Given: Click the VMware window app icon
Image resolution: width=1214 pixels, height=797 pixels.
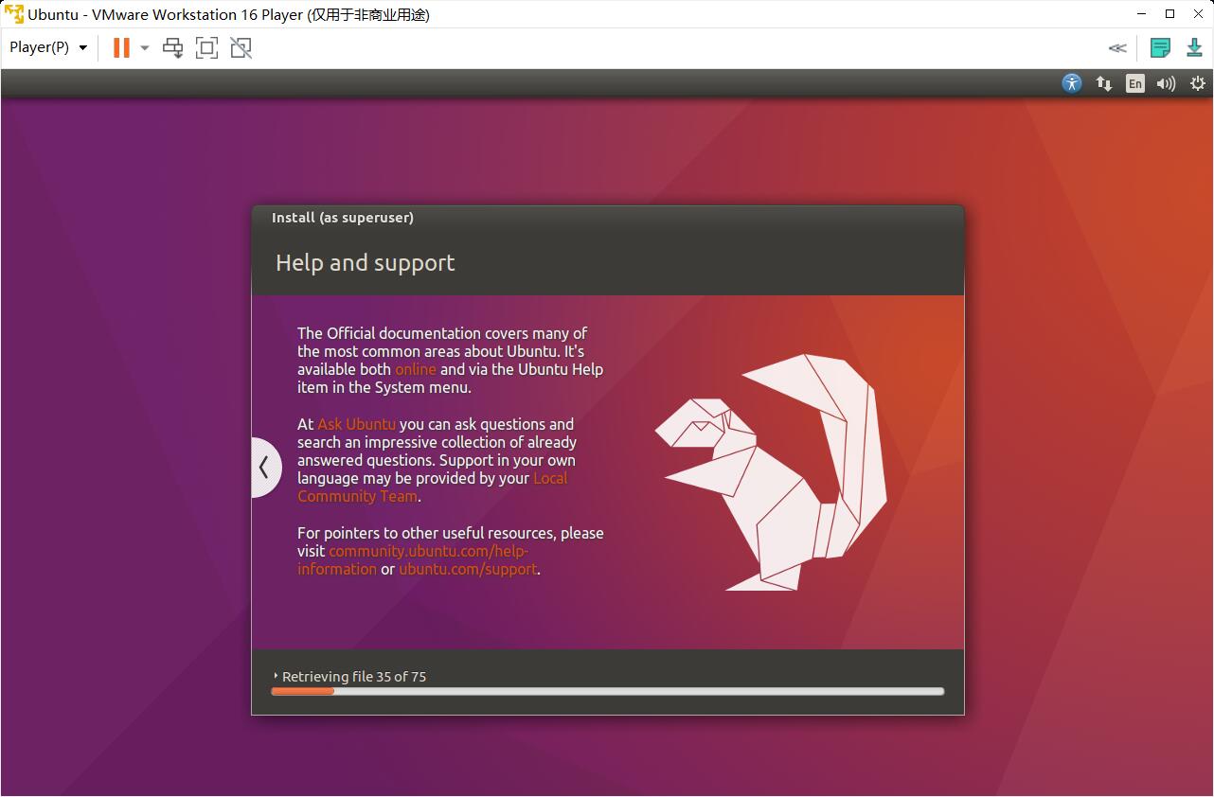Looking at the screenshot, I should [14, 14].
